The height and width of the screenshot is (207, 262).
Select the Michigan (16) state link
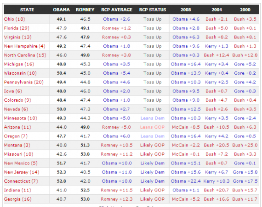click(19, 64)
